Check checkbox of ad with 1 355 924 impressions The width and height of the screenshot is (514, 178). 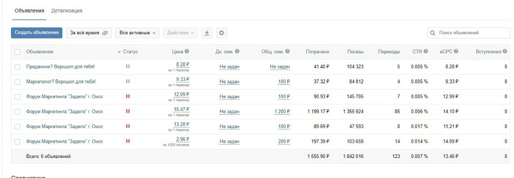(18, 112)
